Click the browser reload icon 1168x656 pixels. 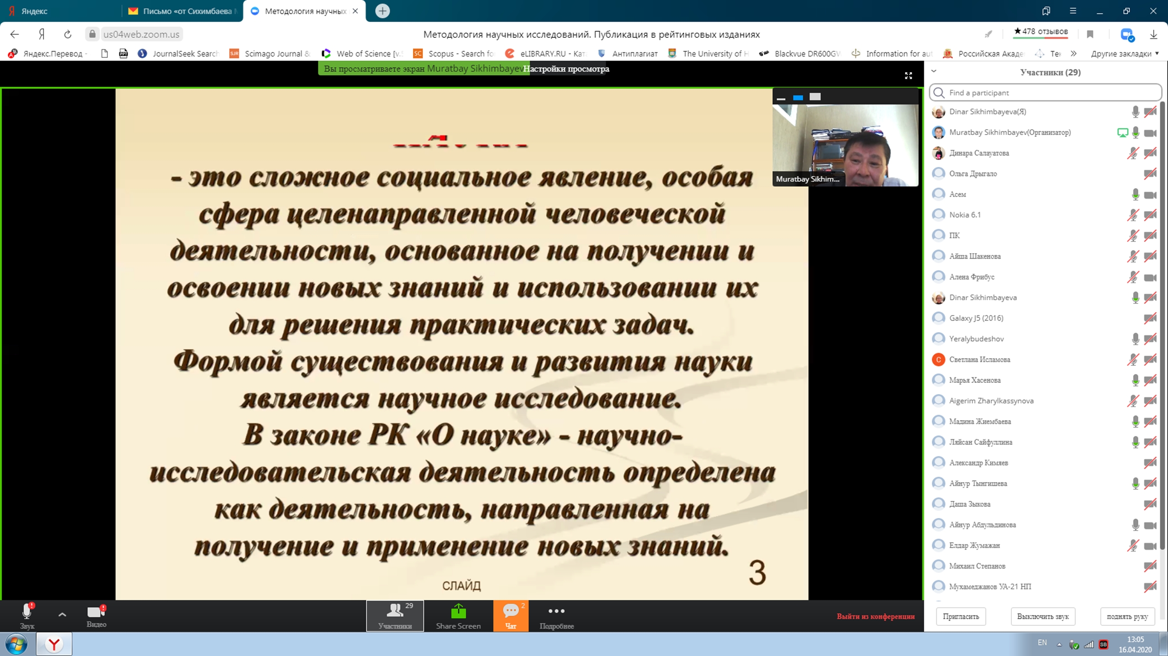point(68,34)
